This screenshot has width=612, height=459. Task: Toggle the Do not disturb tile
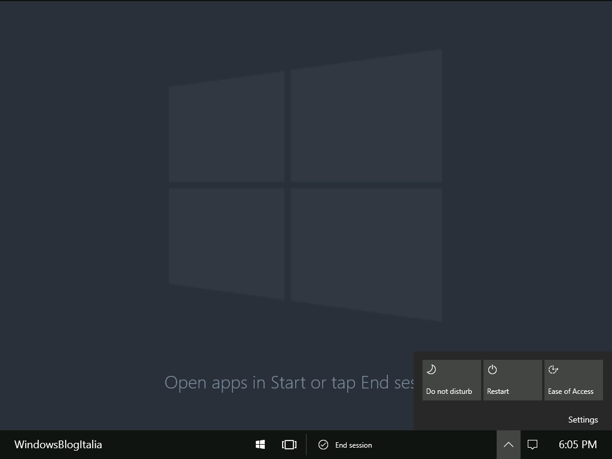point(452,380)
